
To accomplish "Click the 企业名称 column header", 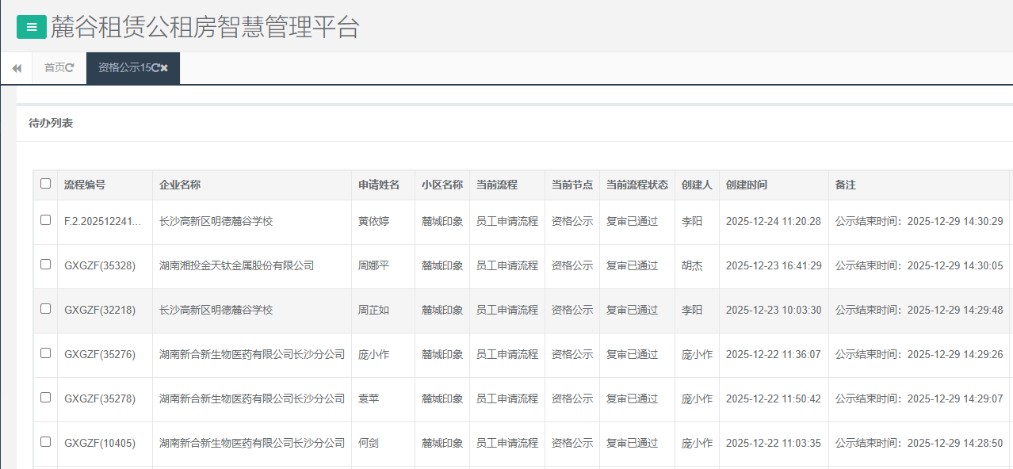I will click(180, 185).
